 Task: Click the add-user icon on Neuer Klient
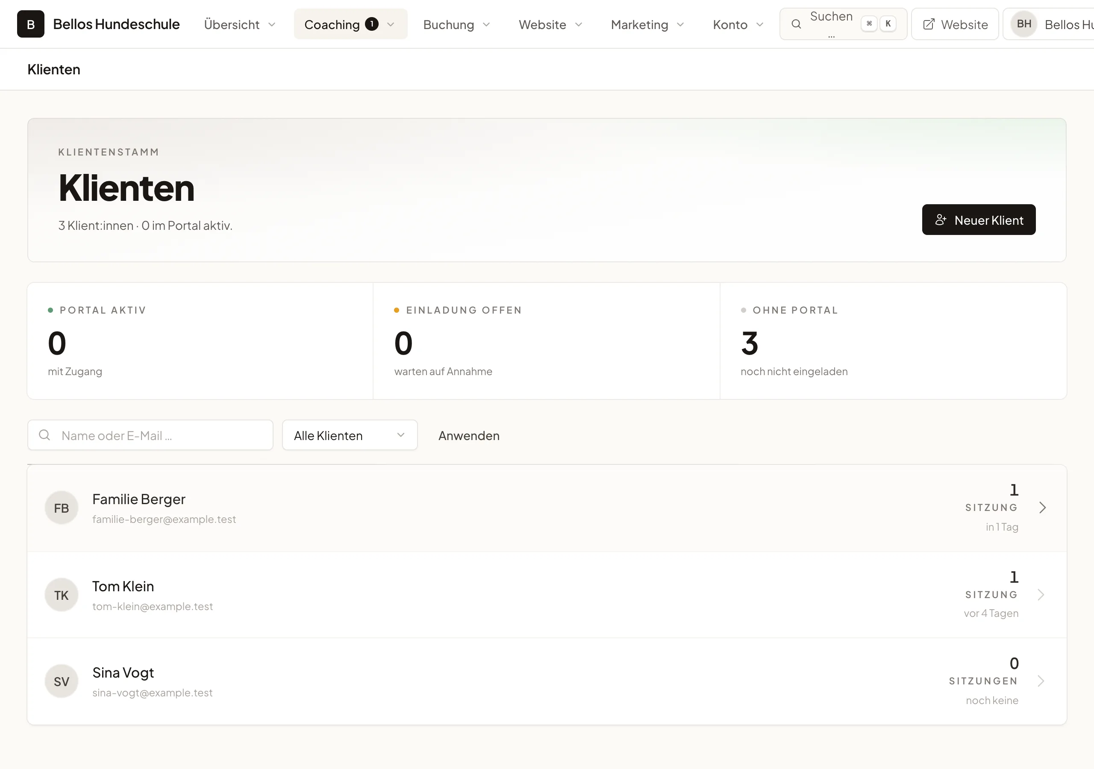(940, 220)
